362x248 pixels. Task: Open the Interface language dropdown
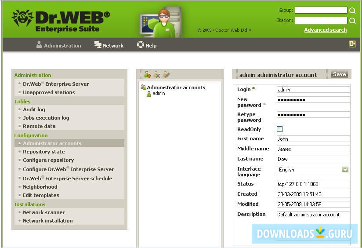pos(345,170)
